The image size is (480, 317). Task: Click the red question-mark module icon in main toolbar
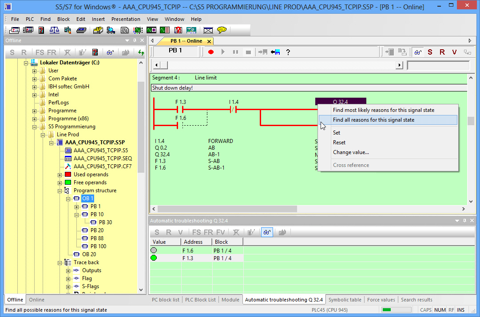178,30
